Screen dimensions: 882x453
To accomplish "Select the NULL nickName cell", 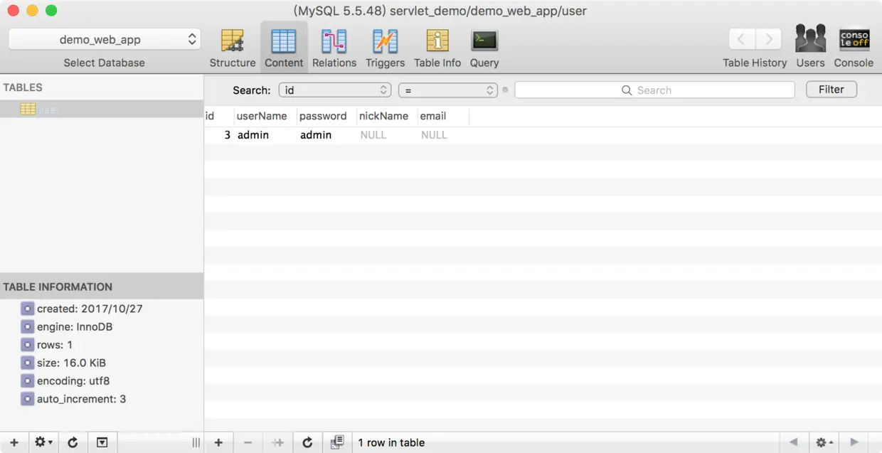I will tap(386, 135).
